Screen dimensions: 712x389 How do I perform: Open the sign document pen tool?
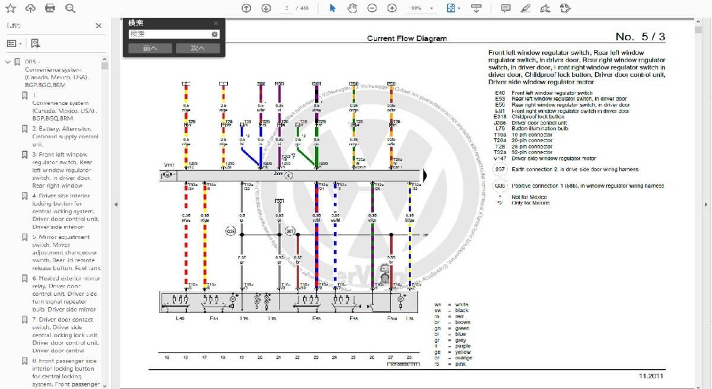545,8
